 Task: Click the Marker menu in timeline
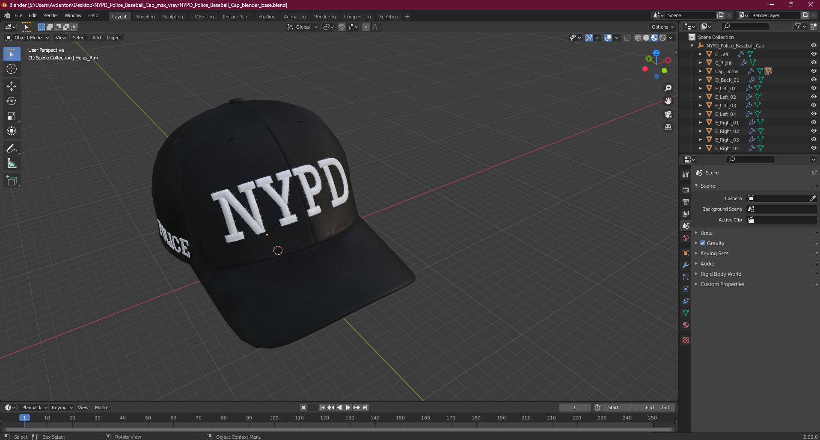click(x=102, y=408)
